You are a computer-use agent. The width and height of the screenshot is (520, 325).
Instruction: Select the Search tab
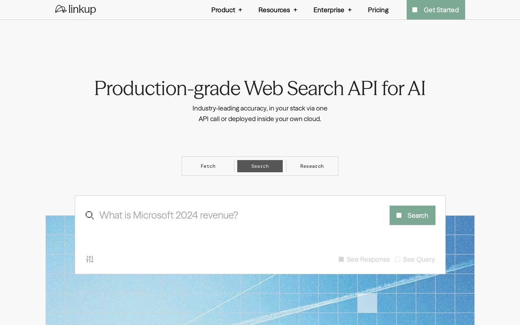(x=260, y=166)
